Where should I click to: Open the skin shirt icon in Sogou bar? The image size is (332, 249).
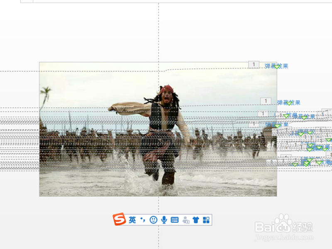click(196, 220)
